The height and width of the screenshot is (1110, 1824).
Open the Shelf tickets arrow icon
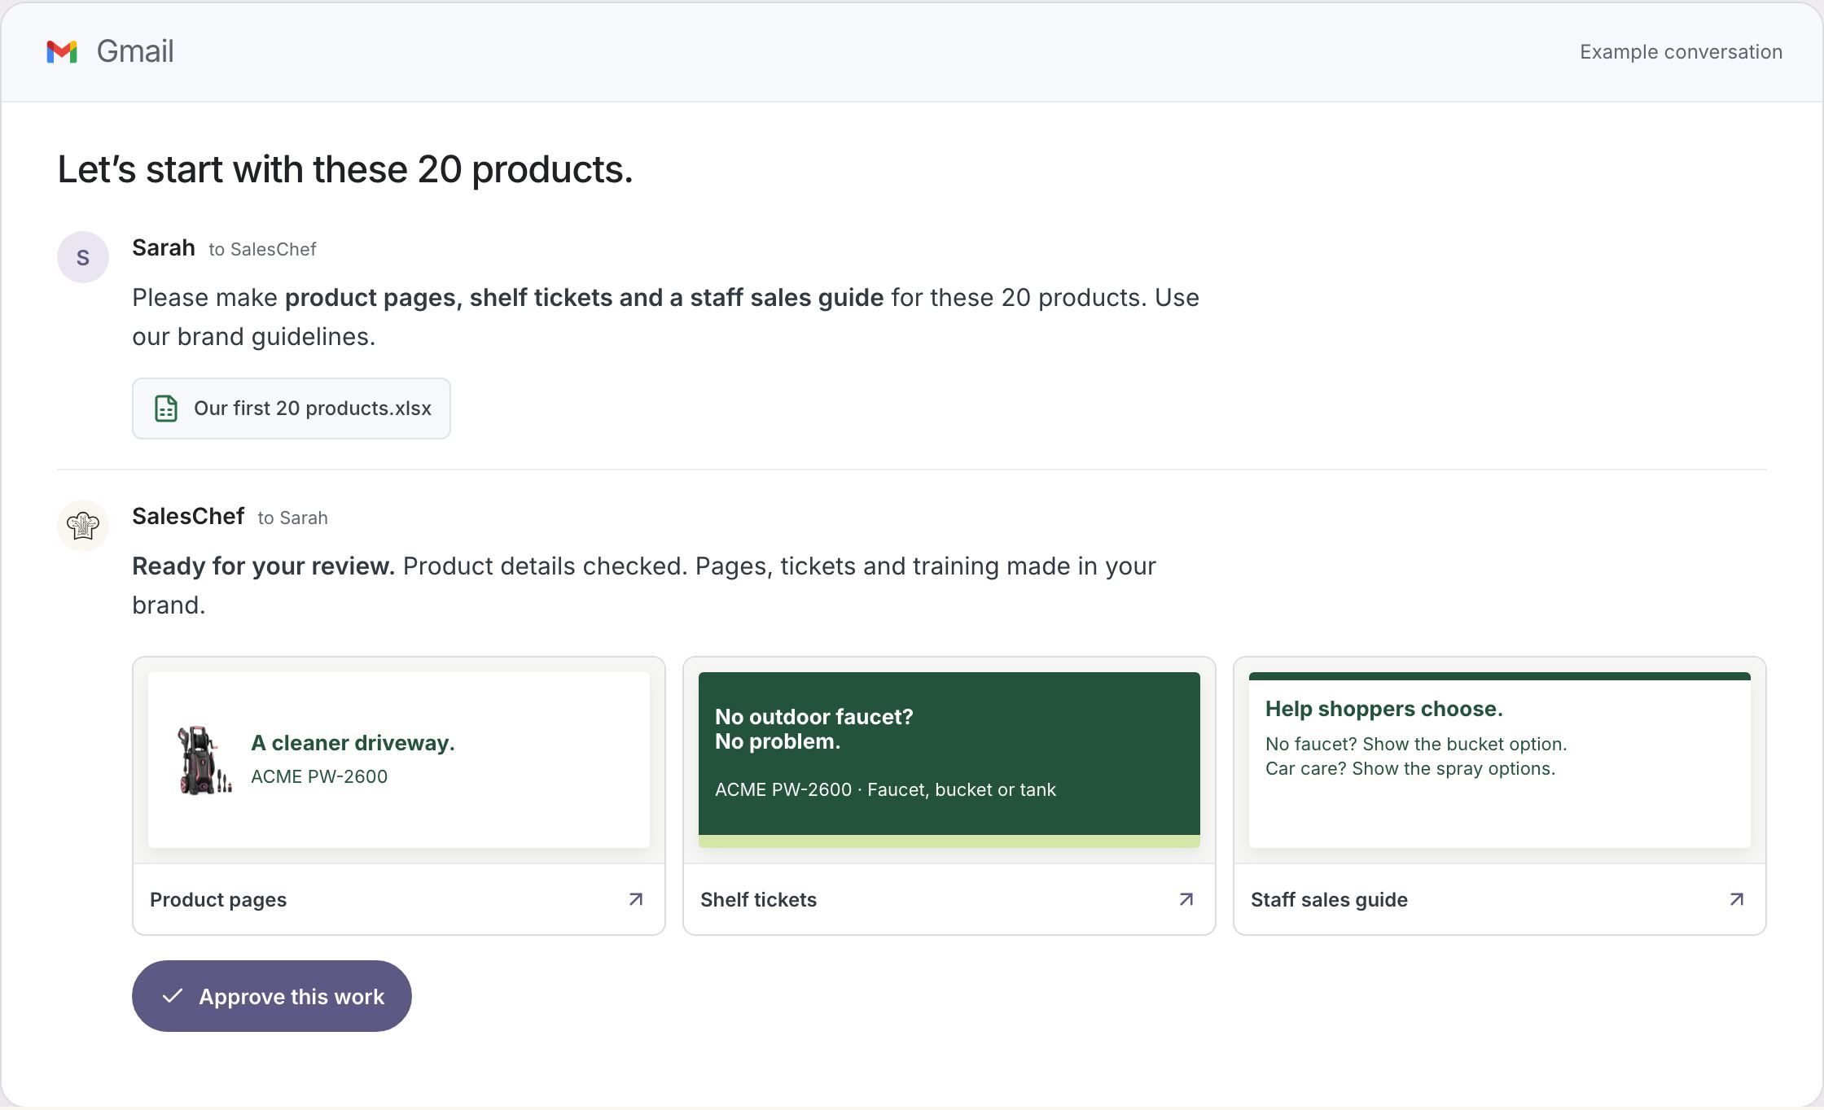pos(1186,899)
